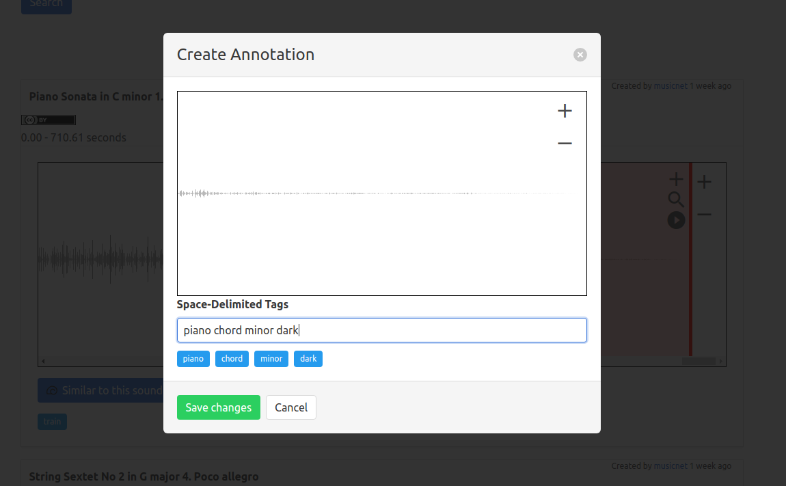Zoom in on the annotation waveform
786x486 pixels.
pyautogui.click(x=565, y=111)
